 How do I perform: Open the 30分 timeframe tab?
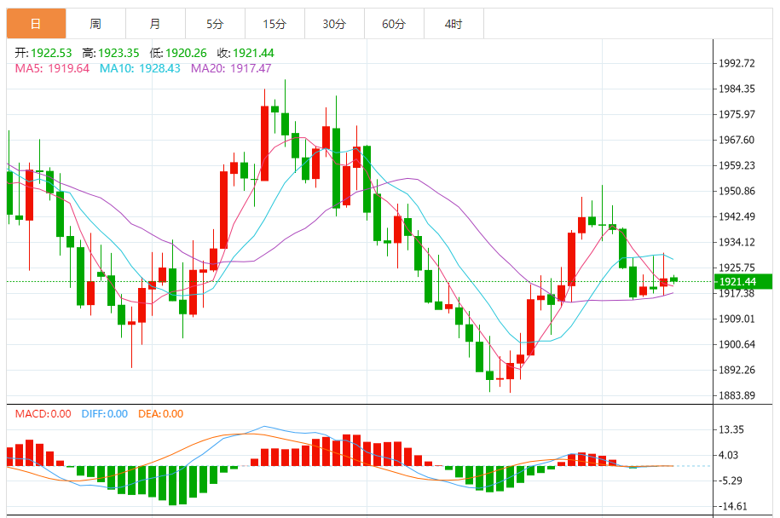pos(334,23)
